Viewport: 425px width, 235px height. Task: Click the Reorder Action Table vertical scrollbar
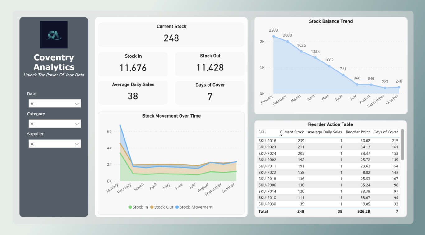402,145
